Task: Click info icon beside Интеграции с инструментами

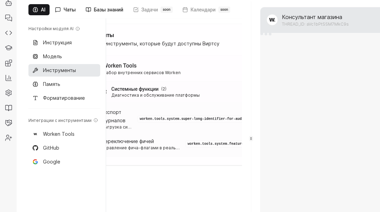Action: click(96, 121)
